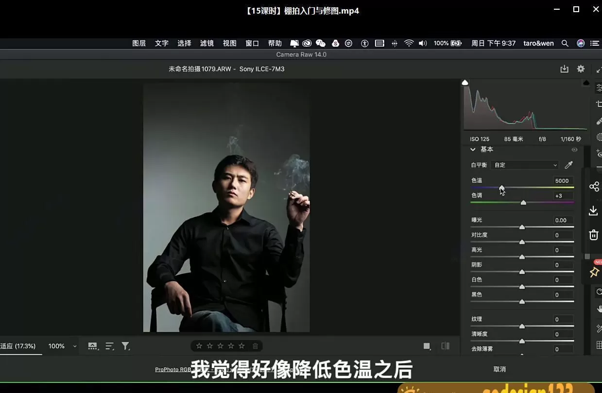Viewport: 602px width, 393px height.
Task: Select the Red Eye removal tool
Action: coord(598,153)
